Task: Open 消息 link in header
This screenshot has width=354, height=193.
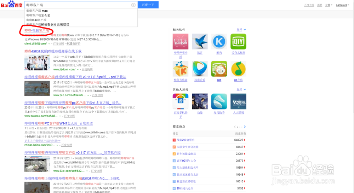Action: tap(320, 5)
